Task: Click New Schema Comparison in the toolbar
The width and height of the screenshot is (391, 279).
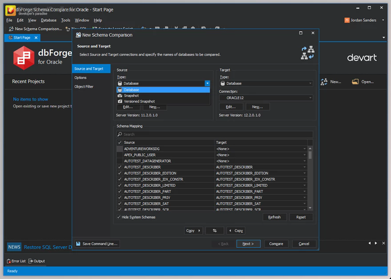Action: coord(35,29)
